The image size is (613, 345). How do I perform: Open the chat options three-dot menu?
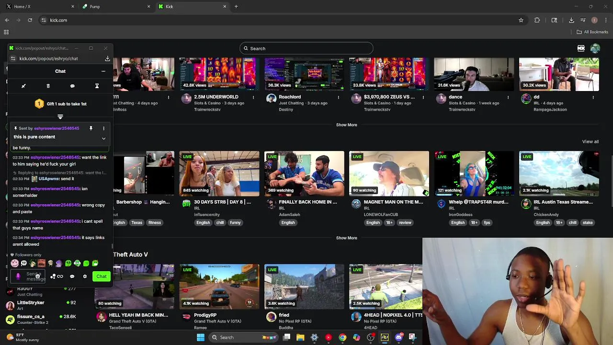pos(103,71)
